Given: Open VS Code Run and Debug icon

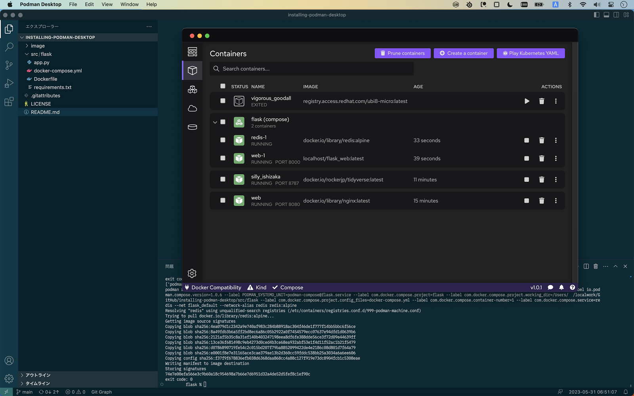Looking at the screenshot, I should [x=9, y=84].
